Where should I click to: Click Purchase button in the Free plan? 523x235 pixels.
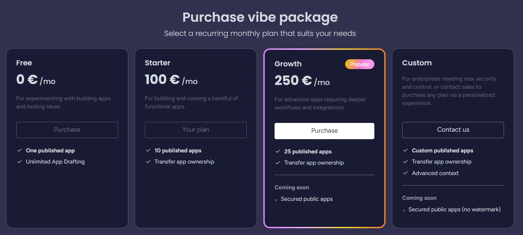(67, 130)
